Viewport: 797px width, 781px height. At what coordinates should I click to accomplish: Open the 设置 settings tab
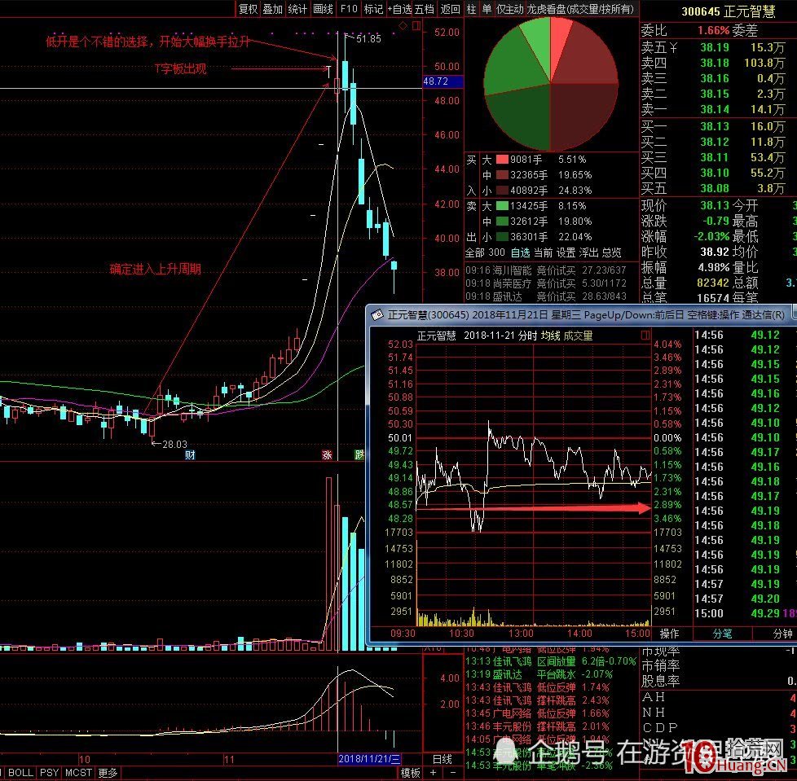pyautogui.click(x=566, y=252)
